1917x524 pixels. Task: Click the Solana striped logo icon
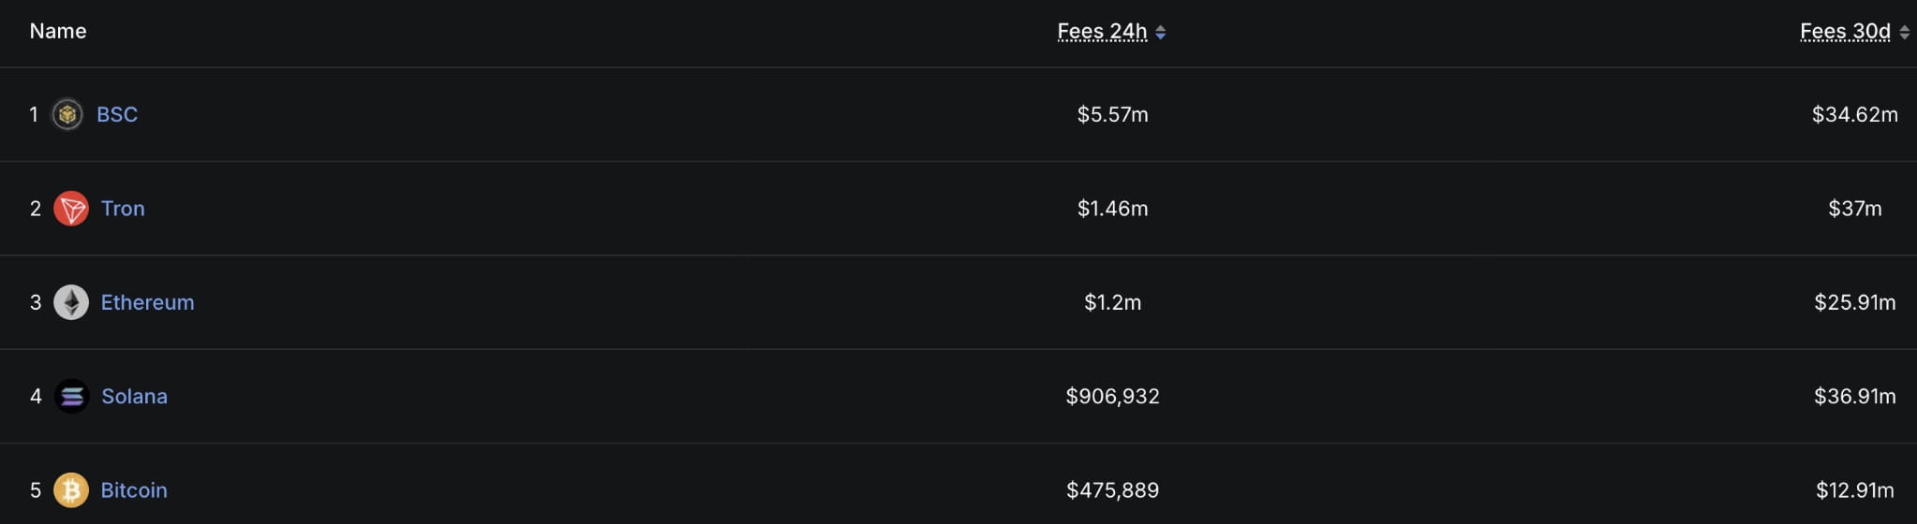coord(71,397)
